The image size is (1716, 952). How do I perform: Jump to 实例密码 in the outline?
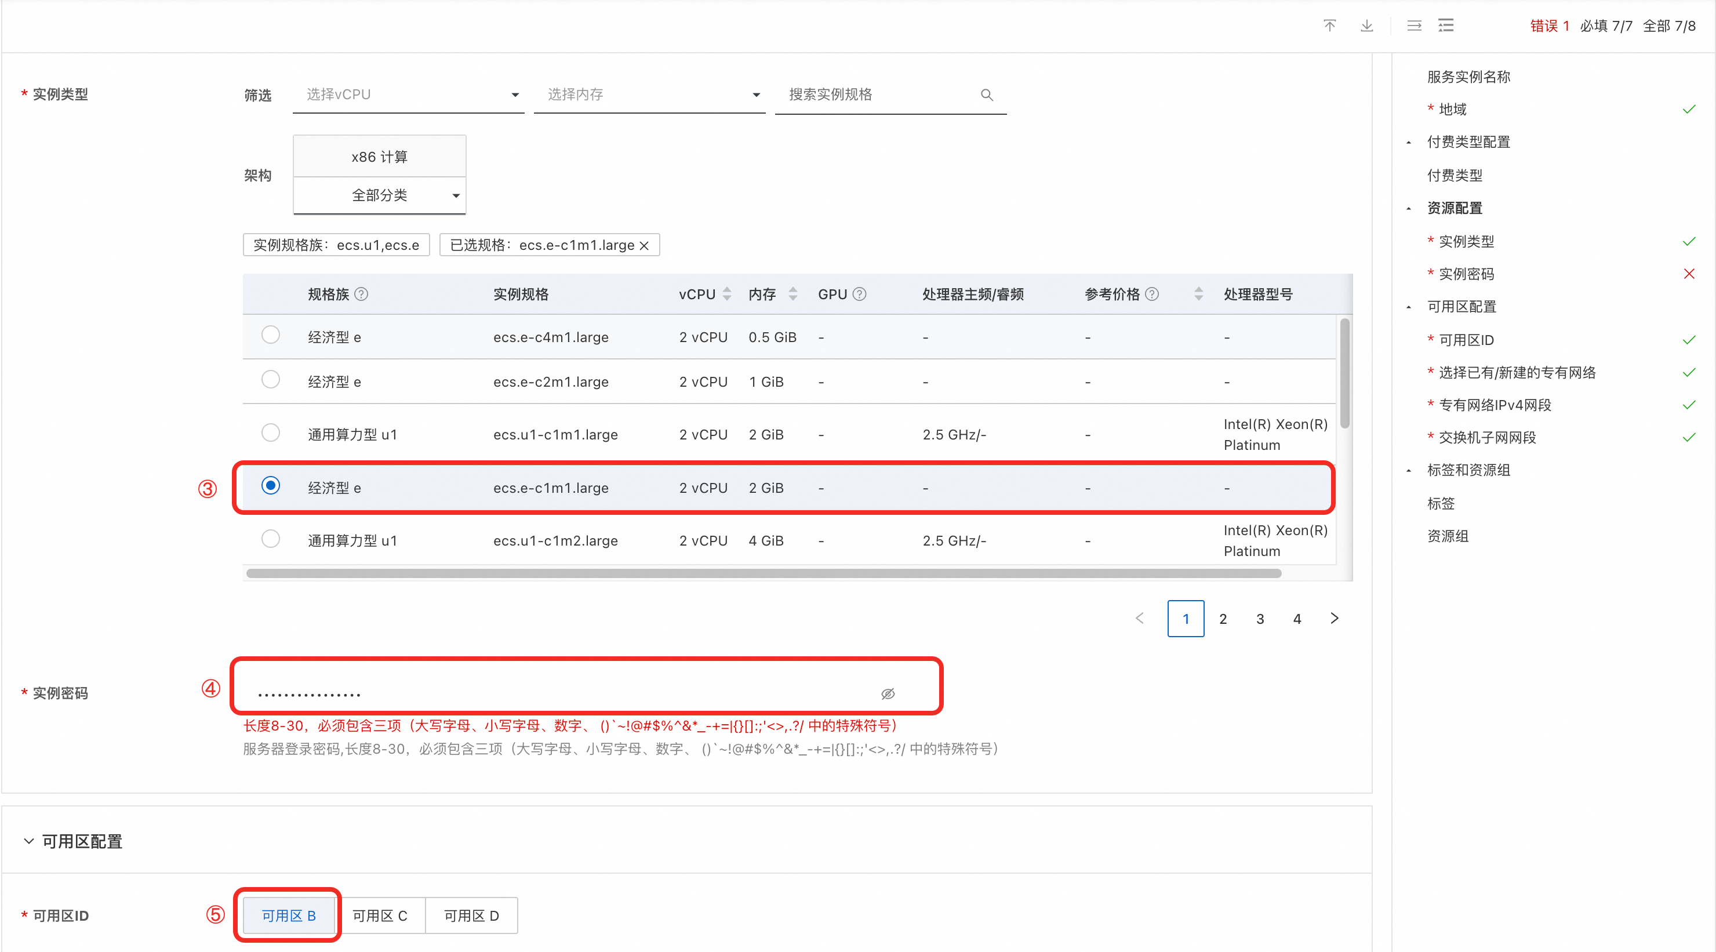(x=1466, y=274)
